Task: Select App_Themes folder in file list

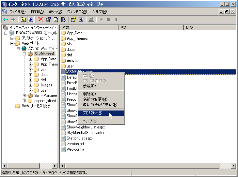Action: (x=77, y=38)
